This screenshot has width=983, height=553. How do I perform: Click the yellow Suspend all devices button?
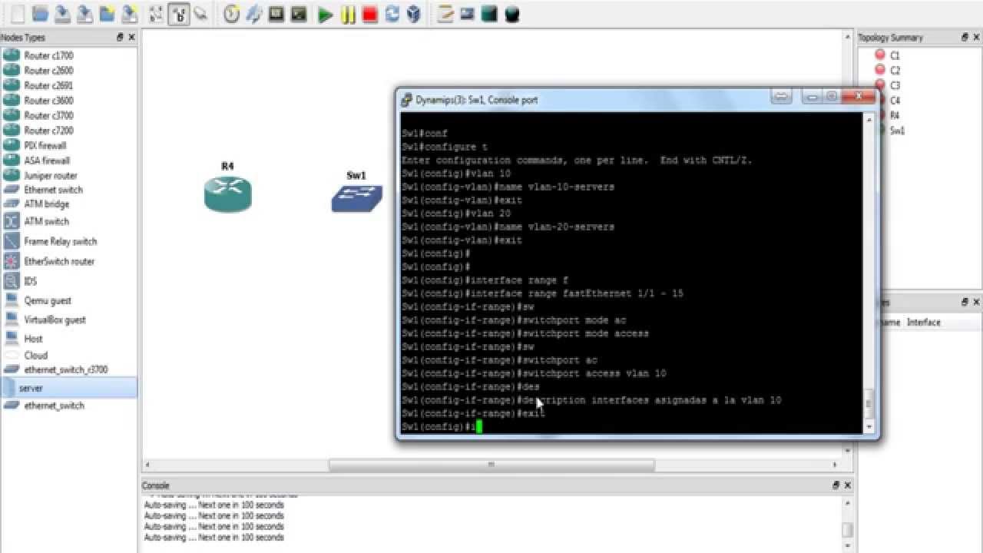pyautogui.click(x=348, y=14)
